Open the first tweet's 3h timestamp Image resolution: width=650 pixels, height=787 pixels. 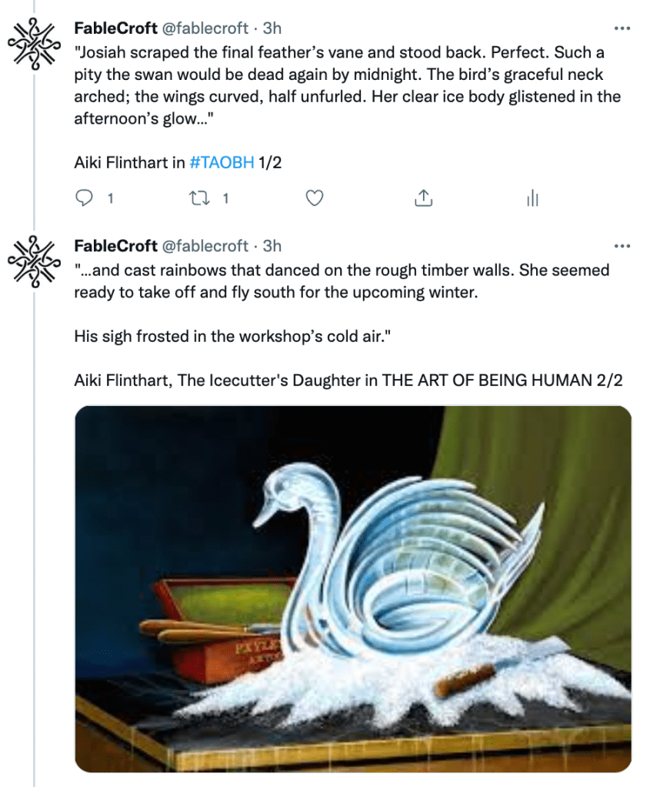272,28
